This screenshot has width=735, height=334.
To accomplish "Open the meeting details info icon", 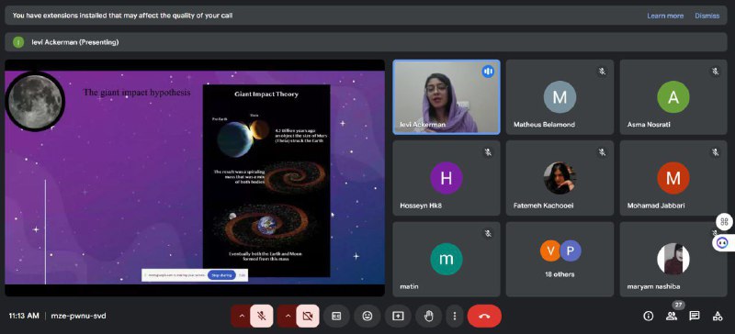I will coord(649,317).
